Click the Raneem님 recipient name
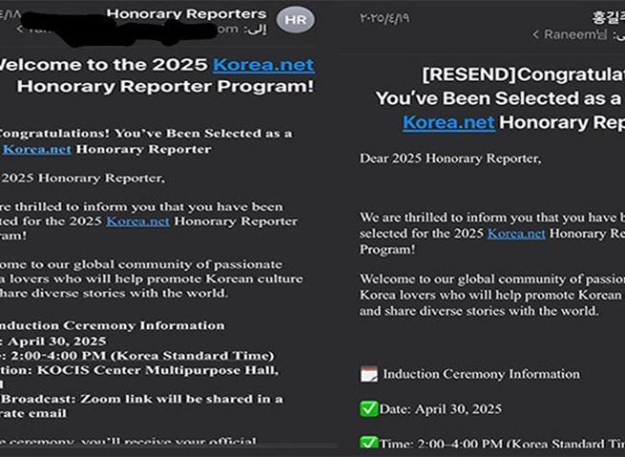The height and width of the screenshot is (457, 625). 575,34
